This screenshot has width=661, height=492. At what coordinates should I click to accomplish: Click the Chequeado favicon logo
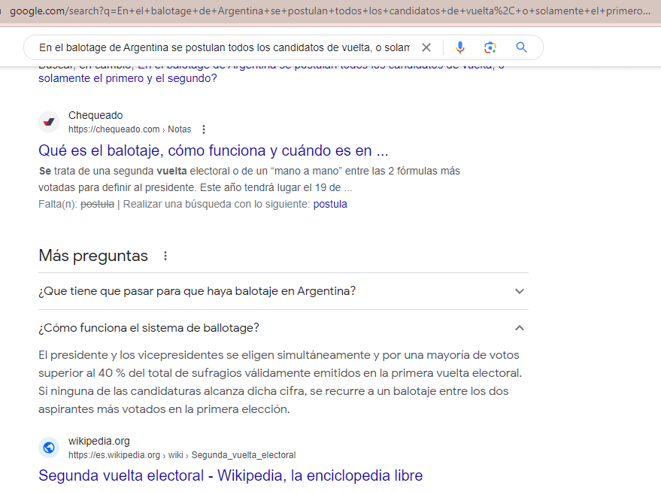49,122
